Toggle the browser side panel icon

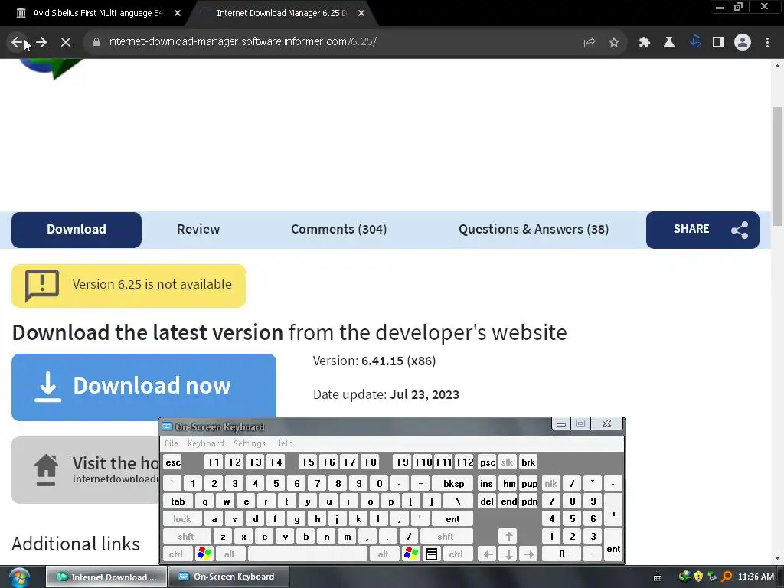(x=718, y=43)
